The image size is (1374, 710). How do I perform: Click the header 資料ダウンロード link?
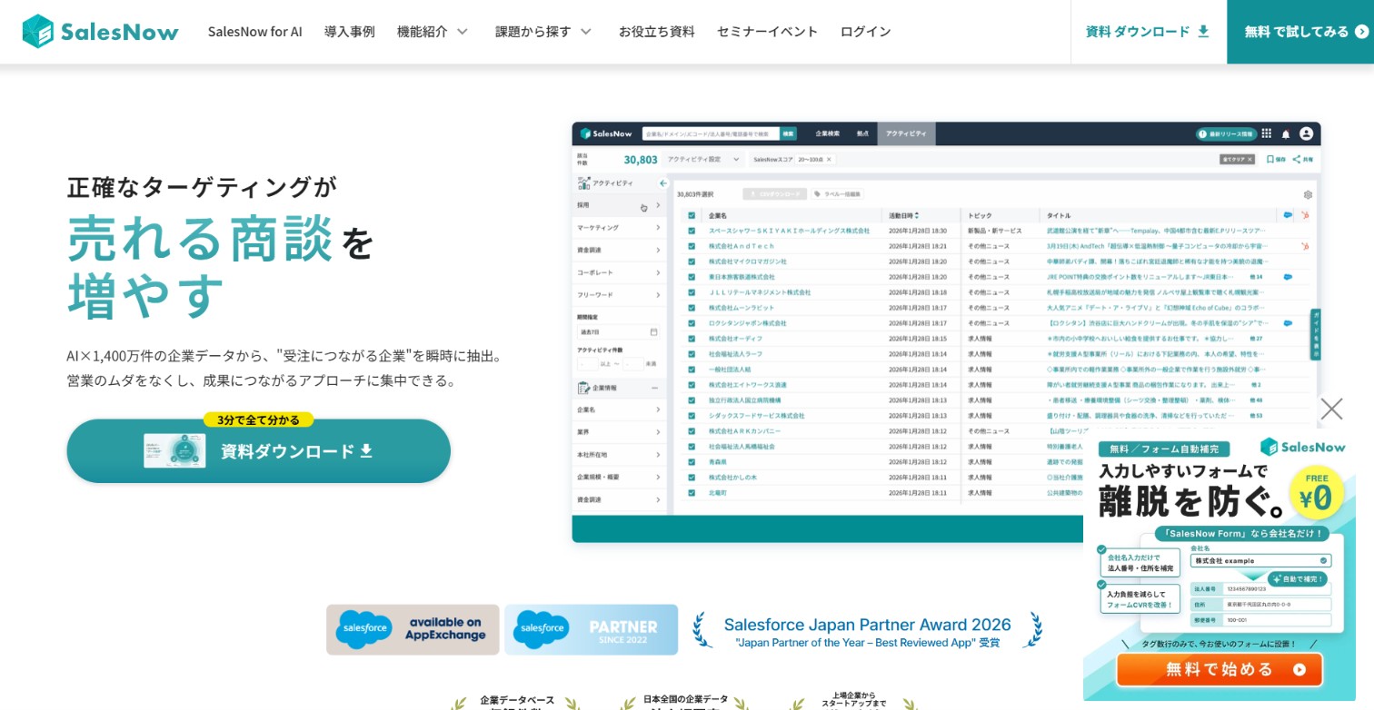click(x=1148, y=32)
